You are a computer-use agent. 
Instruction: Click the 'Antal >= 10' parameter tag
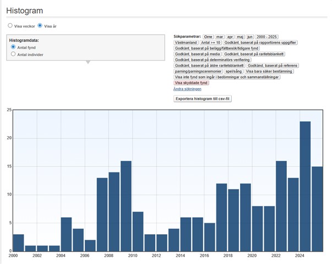[x=211, y=42]
